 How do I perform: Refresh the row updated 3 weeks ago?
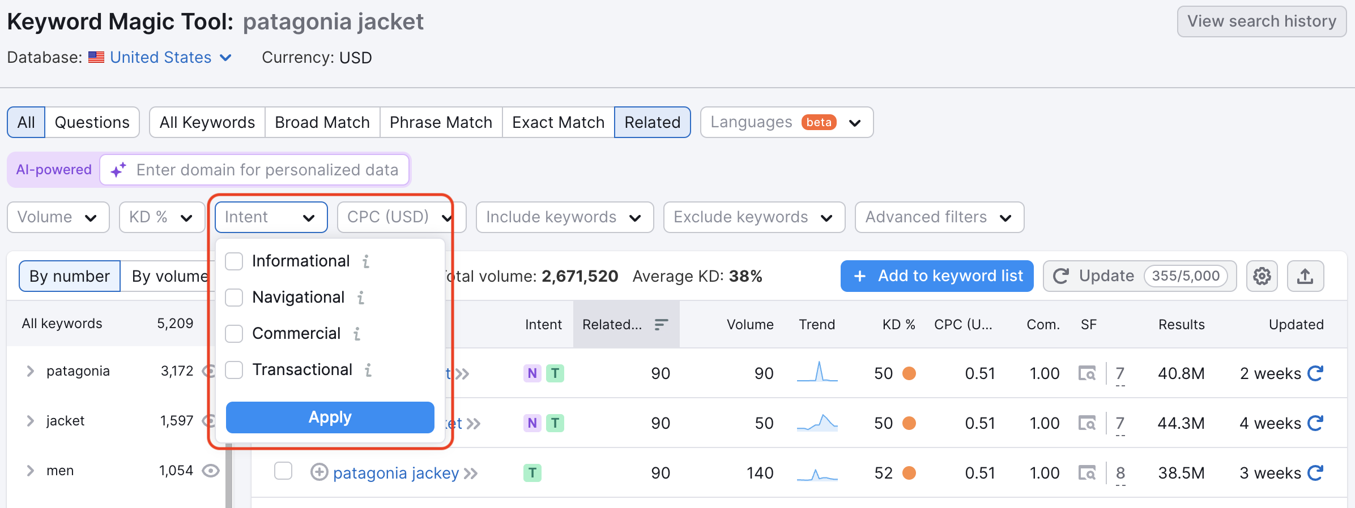pyautogui.click(x=1315, y=473)
